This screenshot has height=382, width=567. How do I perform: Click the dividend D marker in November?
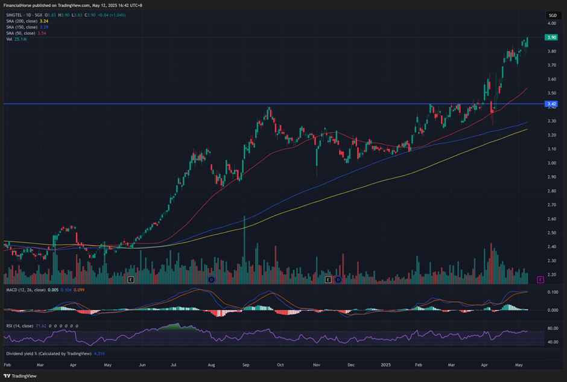pos(338,280)
